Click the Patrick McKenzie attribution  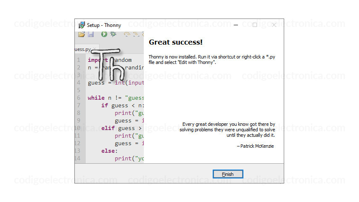pyautogui.click(x=255, y=146)
